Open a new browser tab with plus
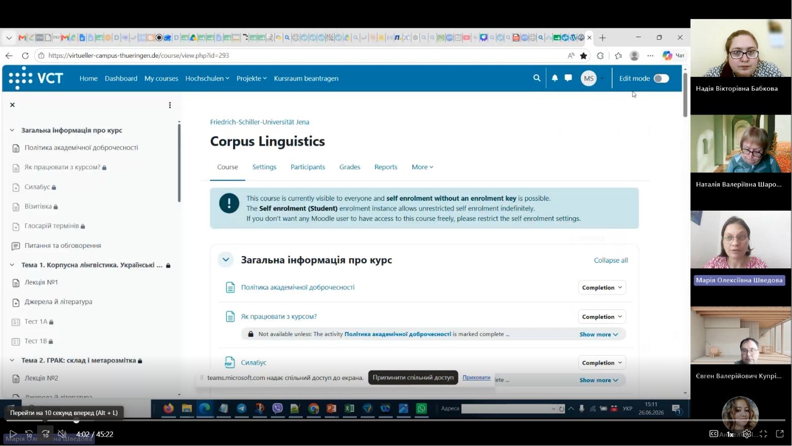This screenshot has height=446, width=792. 602,38
